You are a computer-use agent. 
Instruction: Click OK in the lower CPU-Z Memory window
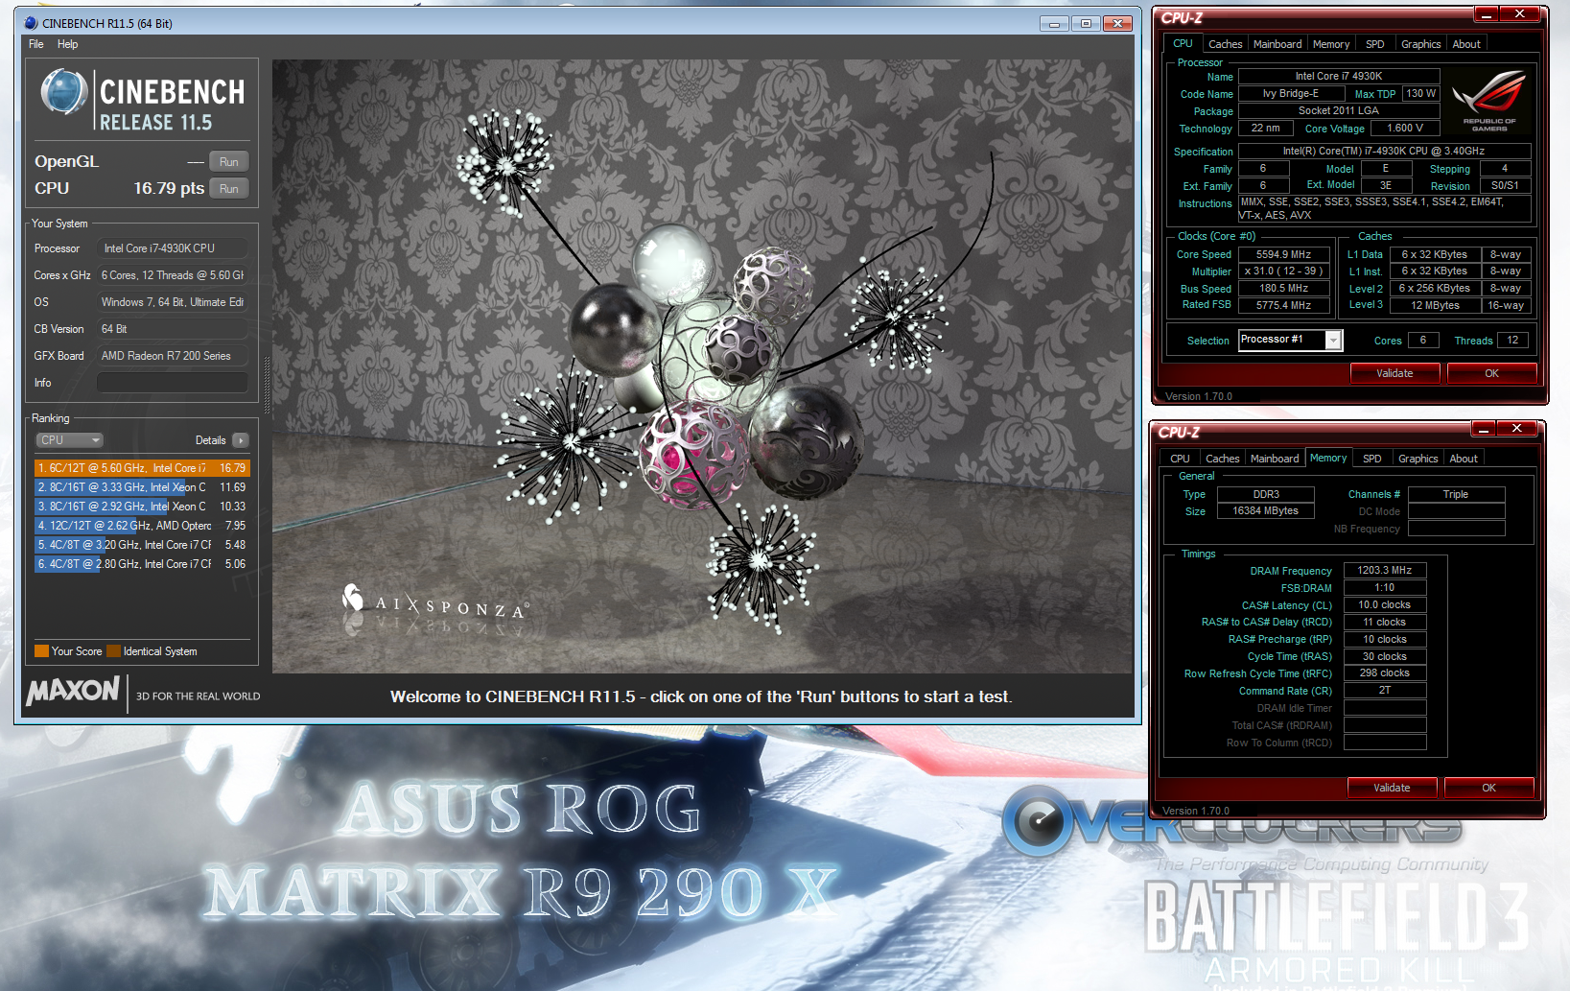pos(1488,788)
